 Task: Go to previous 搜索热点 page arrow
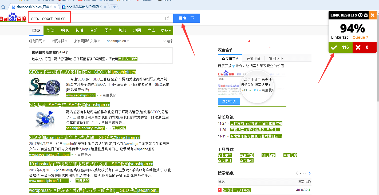(297, 173)
